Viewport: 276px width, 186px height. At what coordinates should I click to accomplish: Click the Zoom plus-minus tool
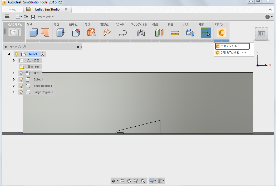tap(136, 181)
